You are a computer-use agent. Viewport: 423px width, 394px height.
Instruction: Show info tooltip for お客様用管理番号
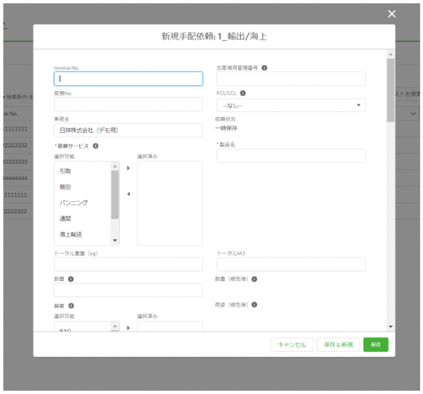click(x=264, y=68)
